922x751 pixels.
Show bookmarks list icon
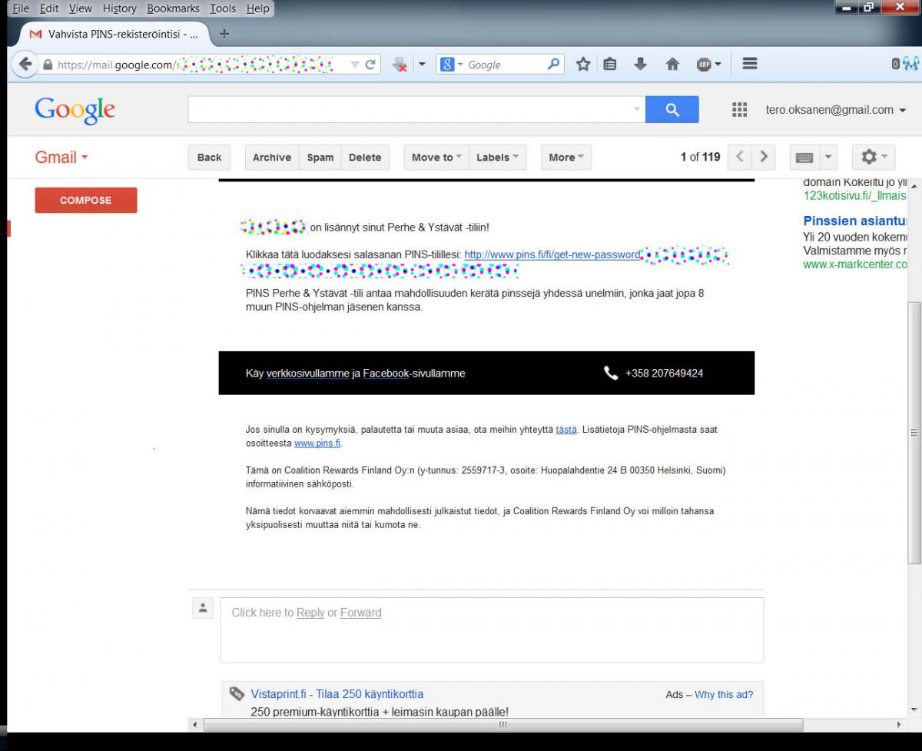pyautogui.click(x=610, y=65)
